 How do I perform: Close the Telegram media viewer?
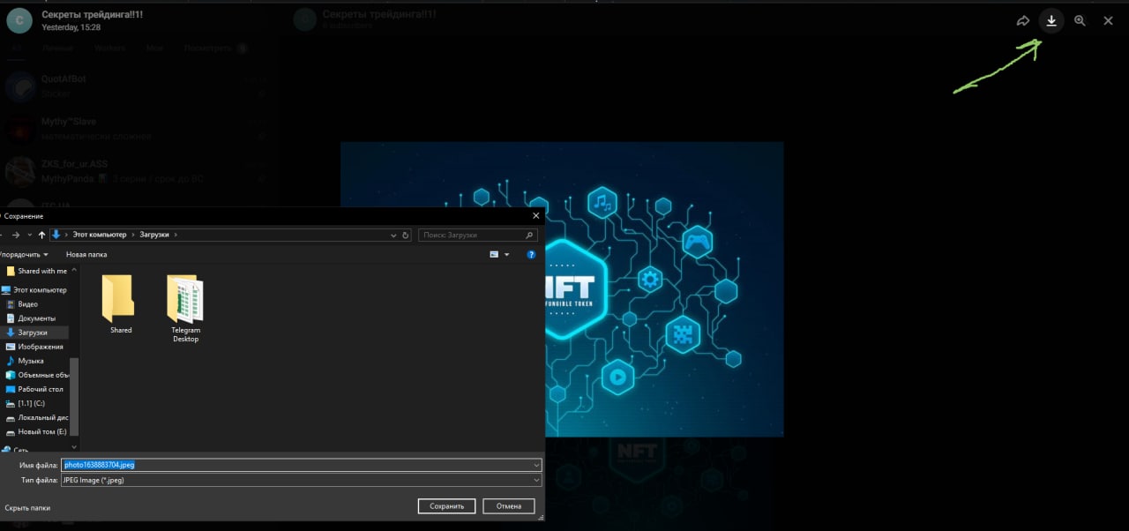1109,20
